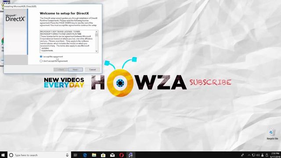The height and width of the screenshot is (158, 281).
Task: Click license text scrollbar up arrow
Action: coord(97,32)
